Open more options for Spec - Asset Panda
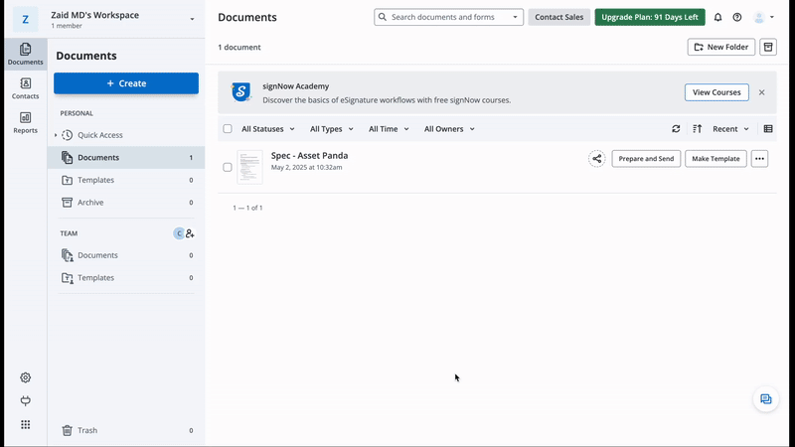The height and width of the screenshot is (447, 795). tap(759, 159)
